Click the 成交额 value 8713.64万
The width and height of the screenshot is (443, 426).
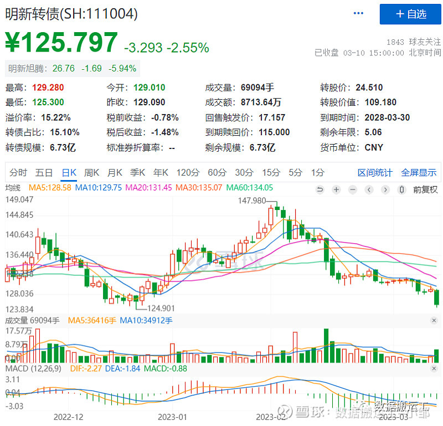pos(261,102)
